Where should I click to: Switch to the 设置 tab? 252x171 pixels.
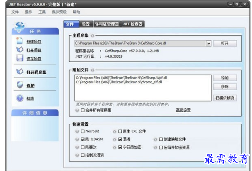(86, 24)
